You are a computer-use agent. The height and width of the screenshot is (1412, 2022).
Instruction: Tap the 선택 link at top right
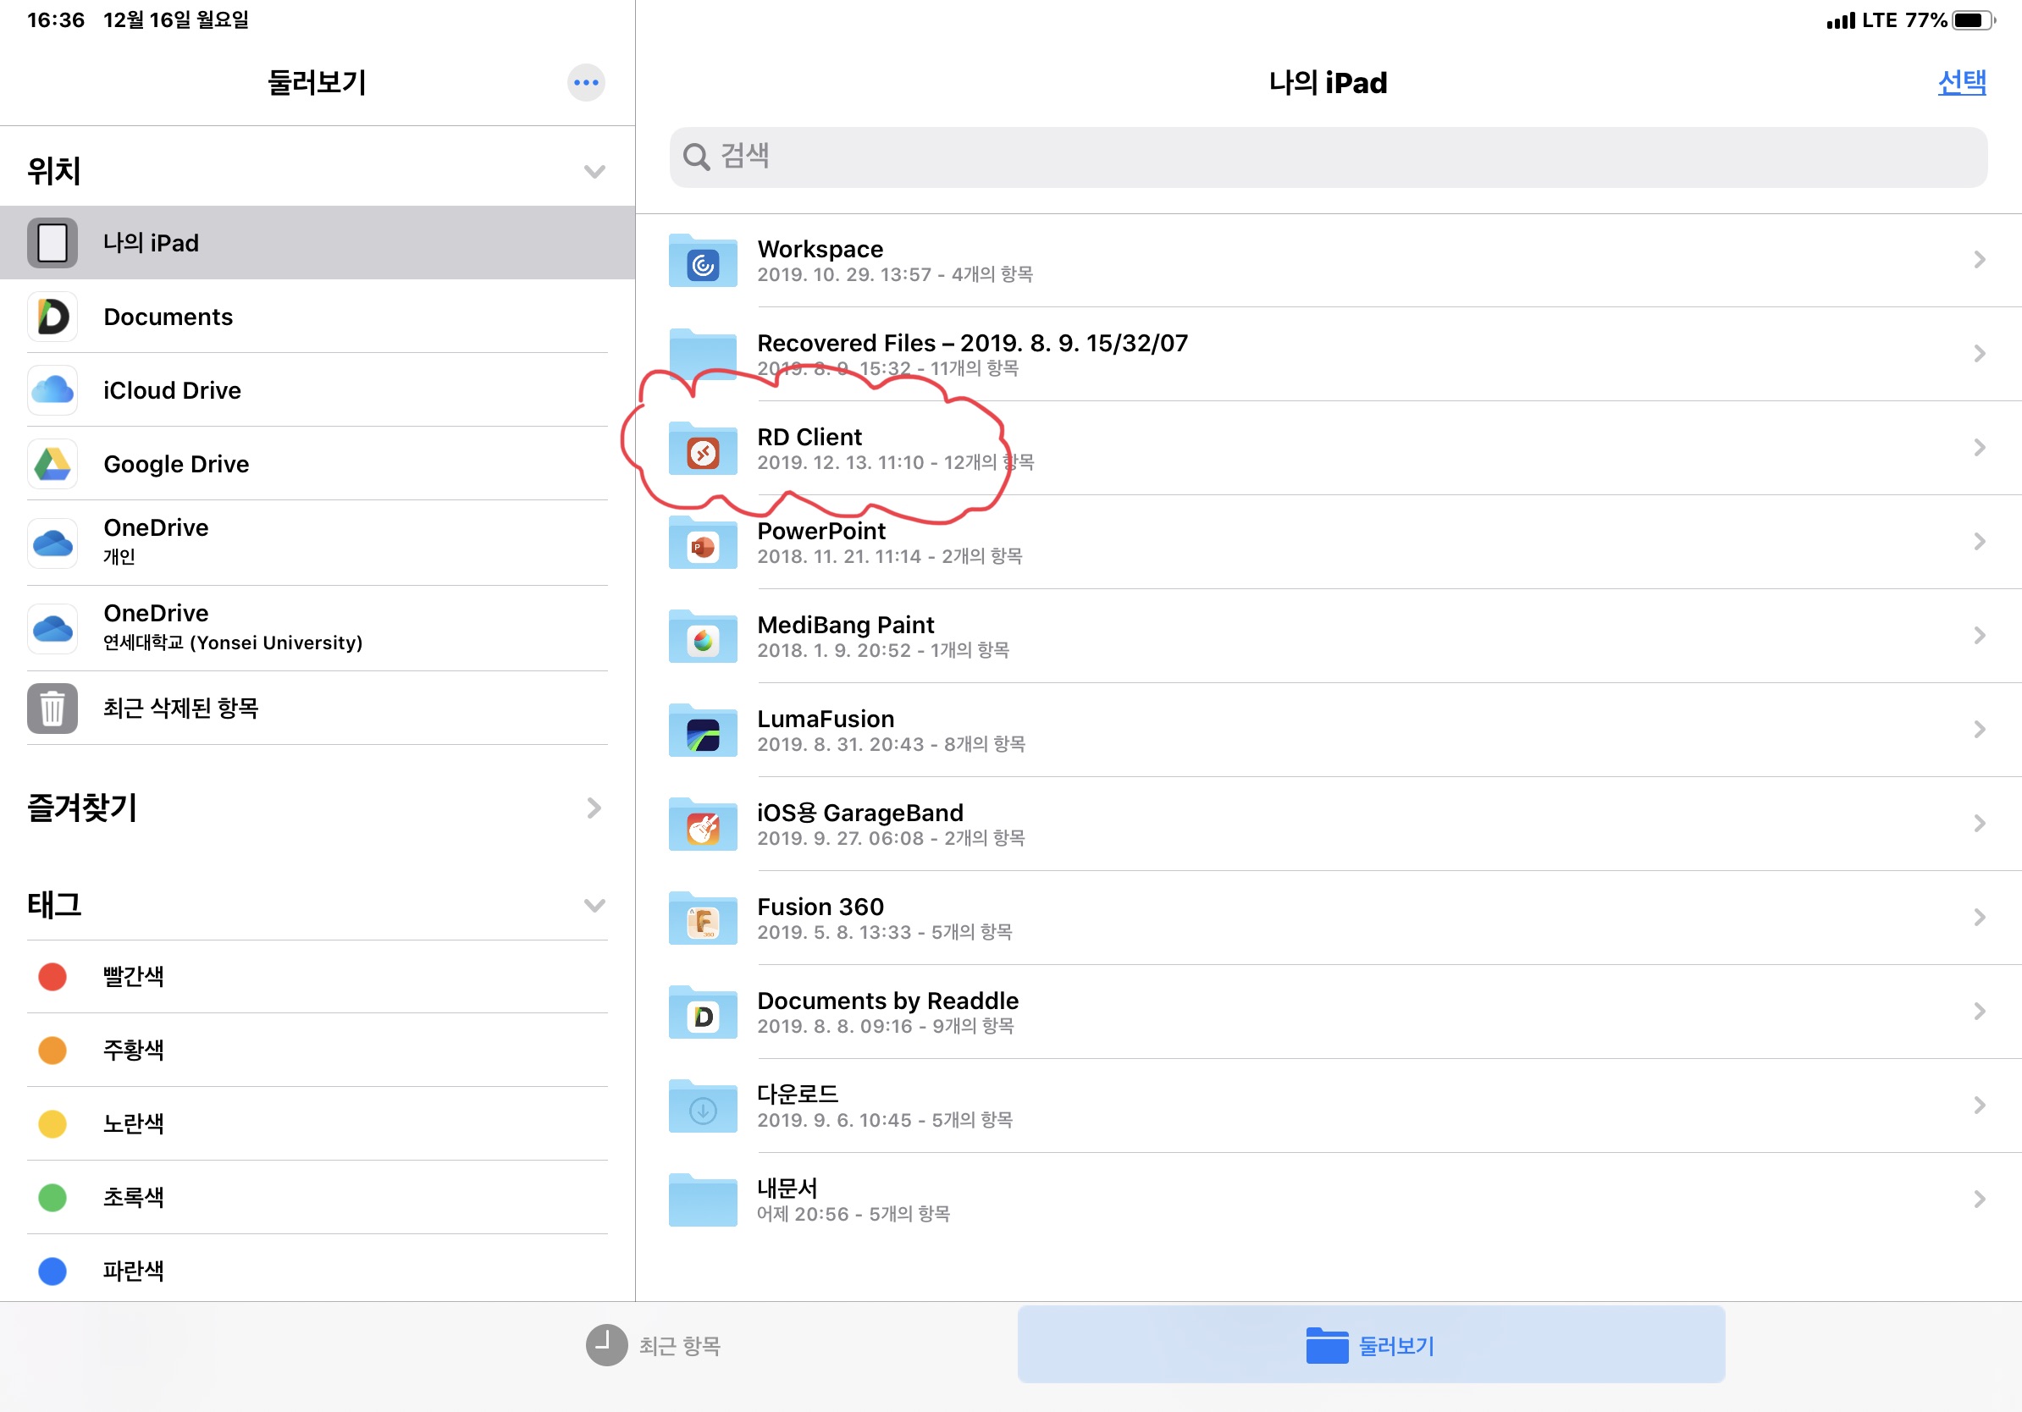(x=1961, y=83)
